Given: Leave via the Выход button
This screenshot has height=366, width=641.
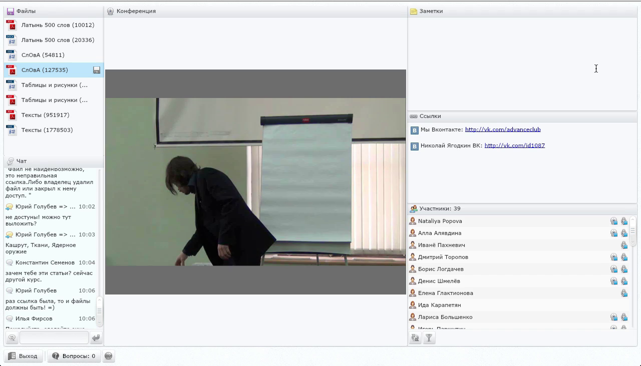Looking at the screenshot, I should point(23,356).
